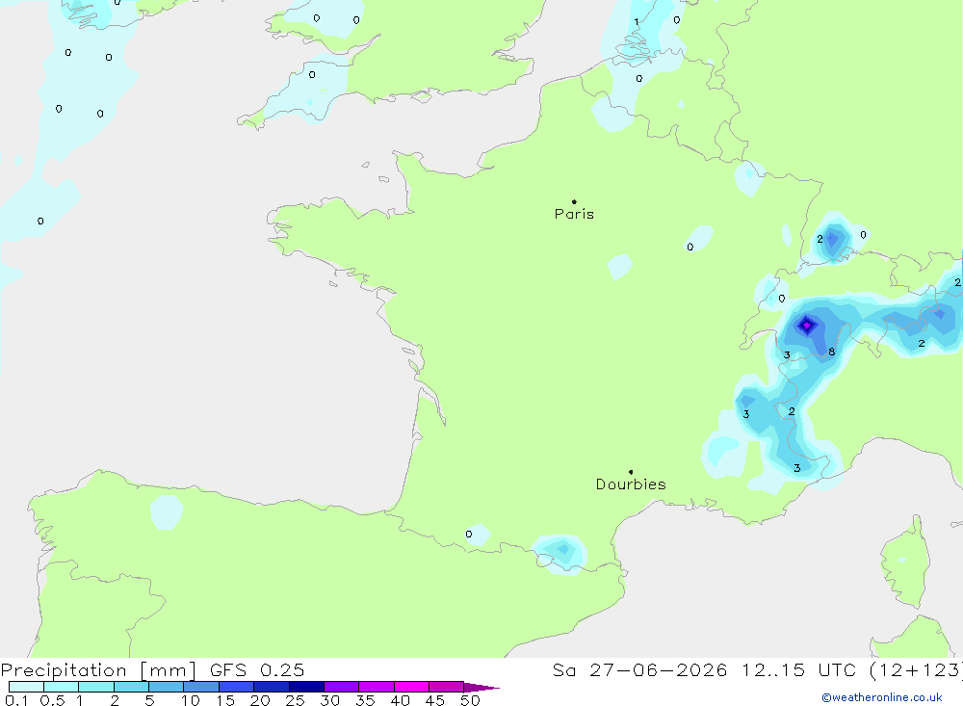Click legend scale label 20
Viewport: 963px width, 706px height.
click(x=260, y=700)
